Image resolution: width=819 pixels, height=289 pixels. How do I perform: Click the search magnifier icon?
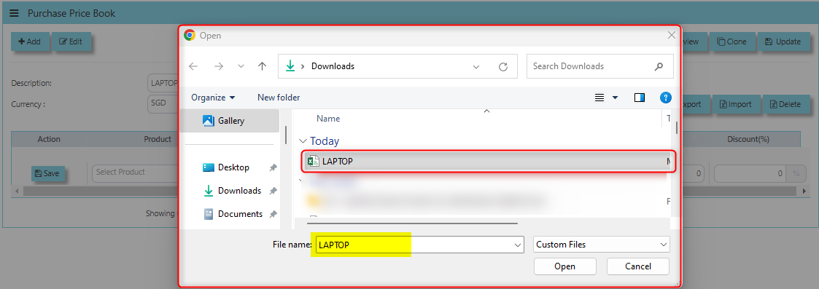click(659, 66)
